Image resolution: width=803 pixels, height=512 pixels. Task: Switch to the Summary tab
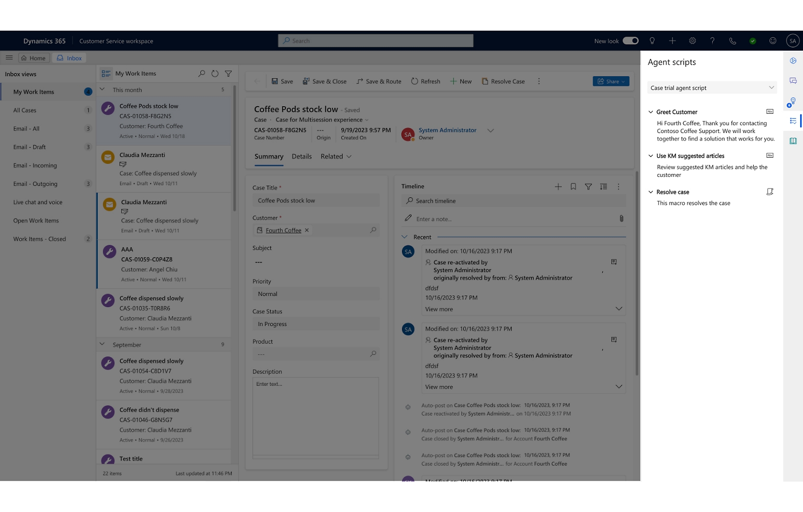tap(269, 157)
